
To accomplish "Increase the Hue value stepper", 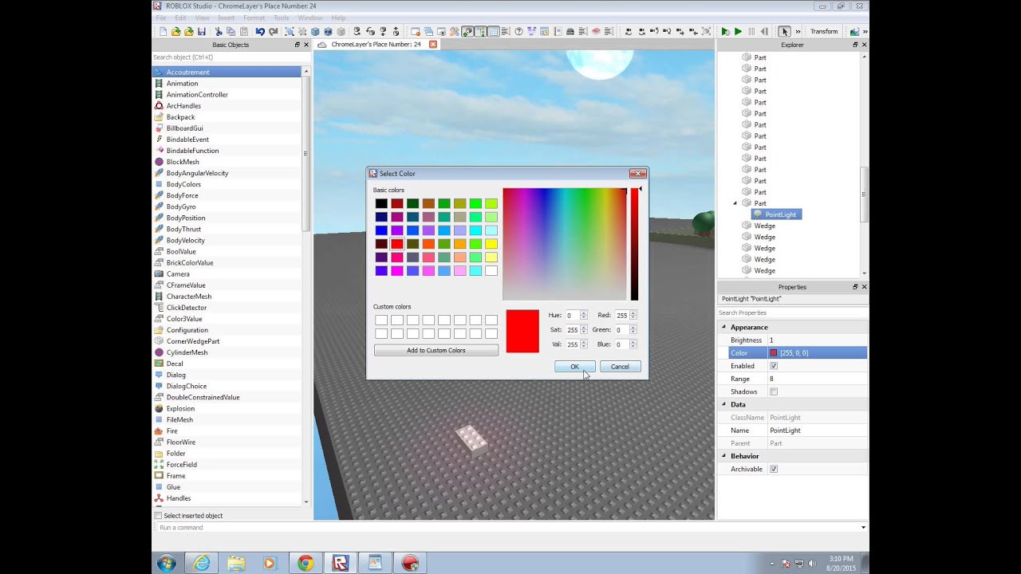I will click(x=584, y=313).
